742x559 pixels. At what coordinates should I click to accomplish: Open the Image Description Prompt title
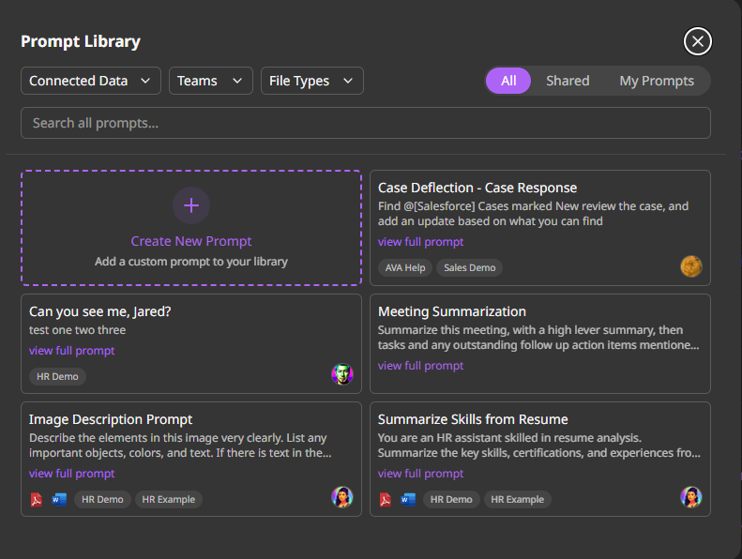111,420
